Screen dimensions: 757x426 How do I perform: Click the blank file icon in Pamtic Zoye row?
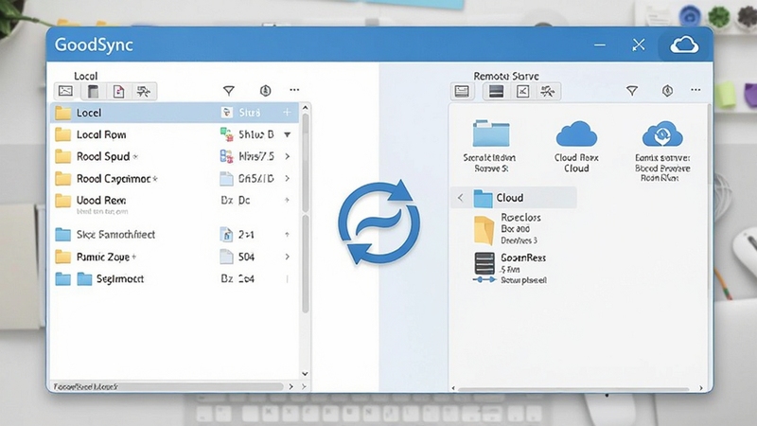[226, 257]
